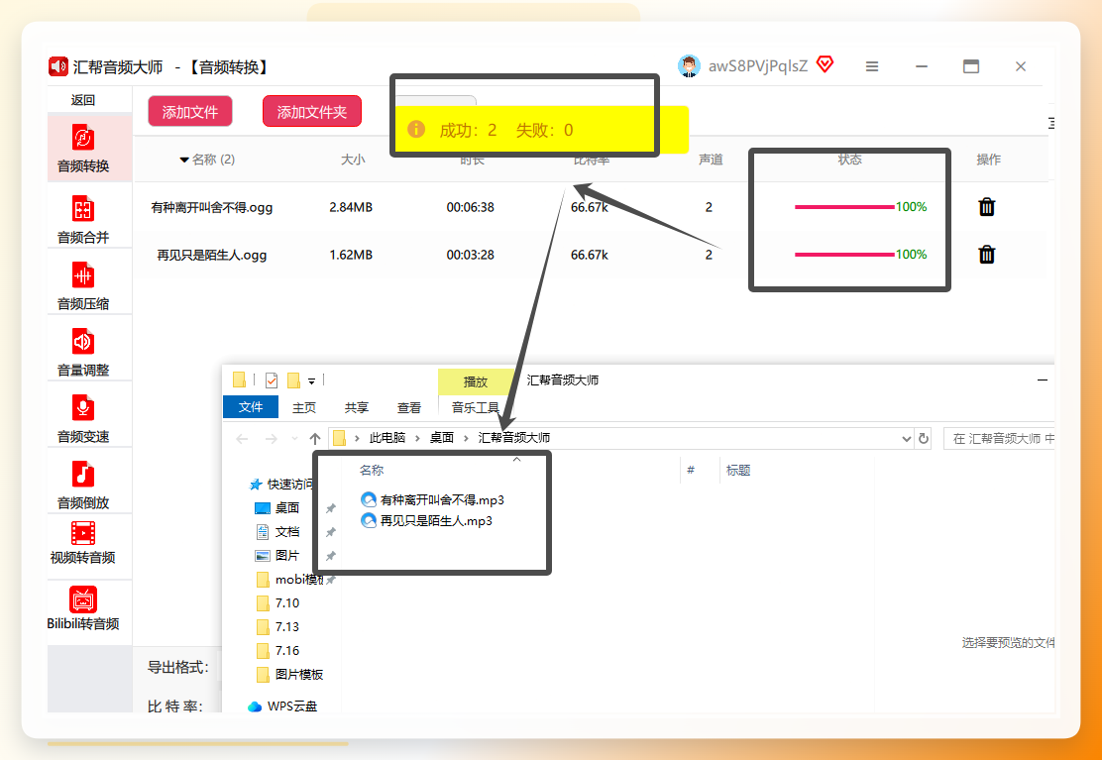This screenshot has width=1102, height=760.
Task: Open the 7.10 folder in navigation pane
Action: click(x=278, y=603)
